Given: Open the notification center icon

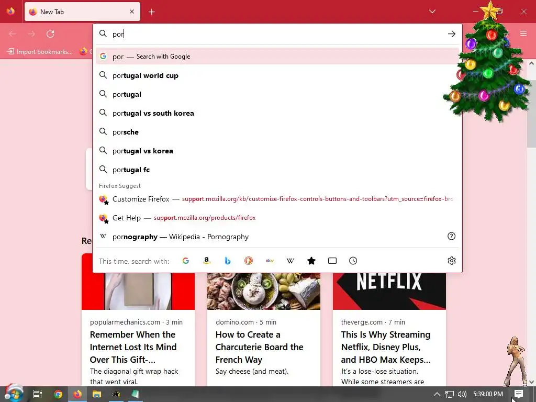Looking at the screenshot, I should (x=519, y=394).
